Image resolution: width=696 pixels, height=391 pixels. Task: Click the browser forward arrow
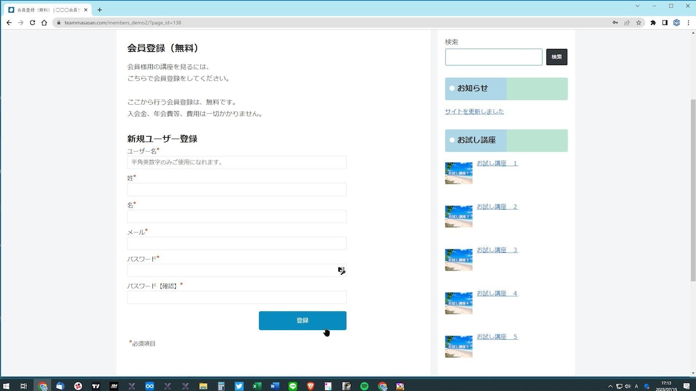[21, 23]
